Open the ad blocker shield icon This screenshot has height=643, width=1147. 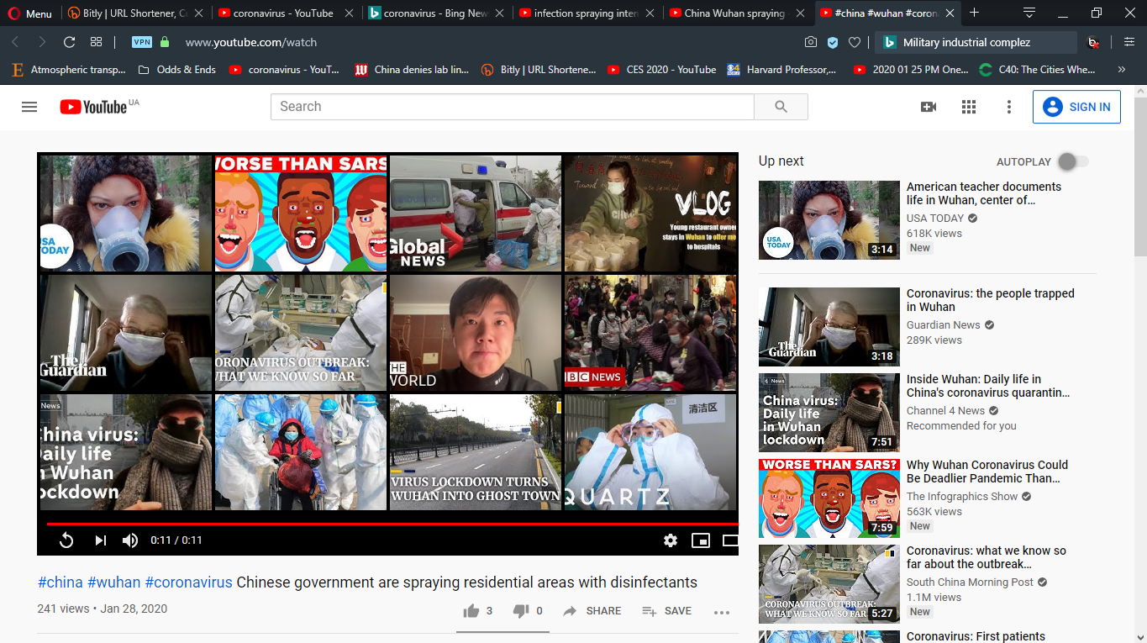(x=833, y=42)
